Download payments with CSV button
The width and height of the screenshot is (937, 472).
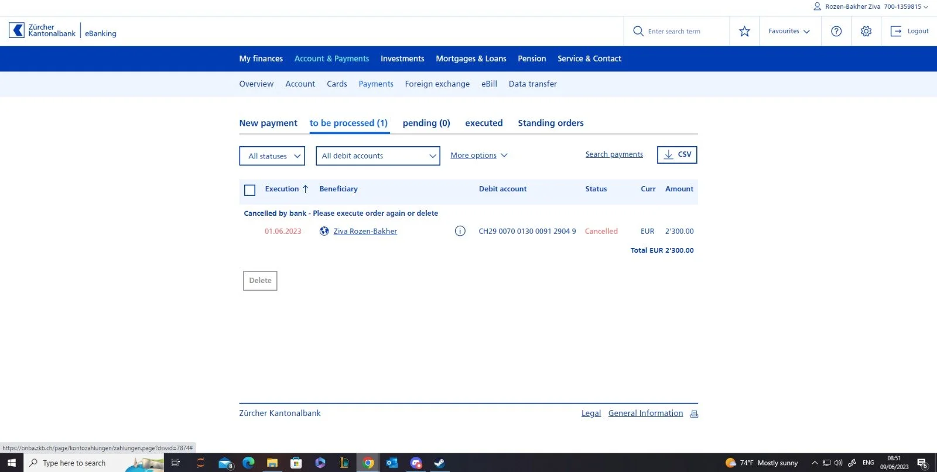[x=677, y=154]
